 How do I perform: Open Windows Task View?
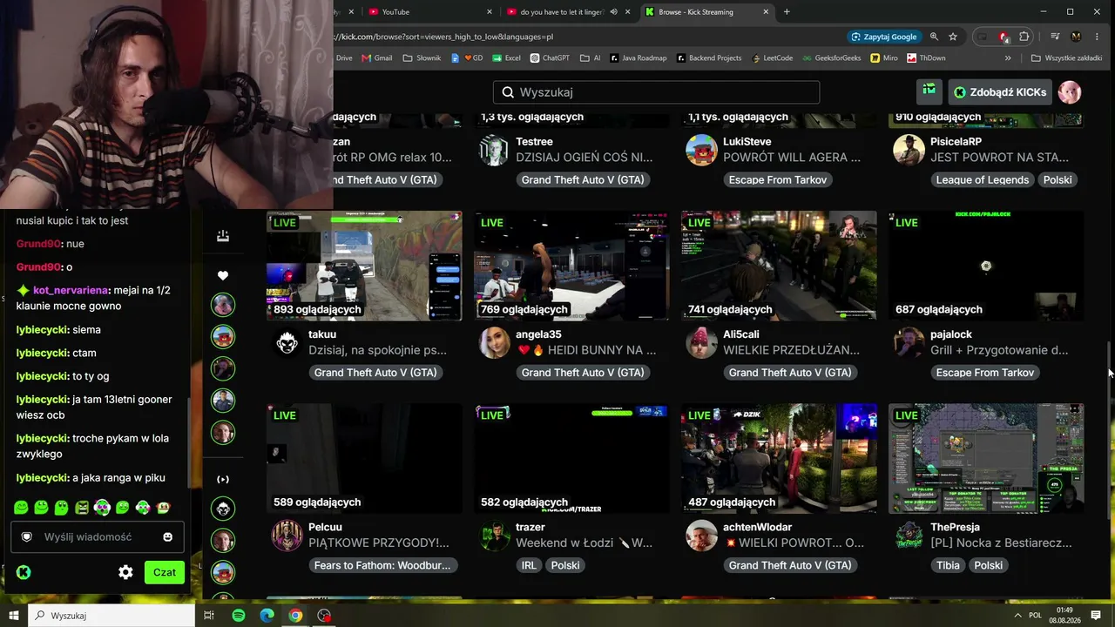(209, 616)
